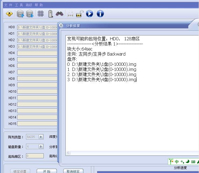Click the empty HD9 disk field
Screen dimensions: 199x173
pos(37,85)
